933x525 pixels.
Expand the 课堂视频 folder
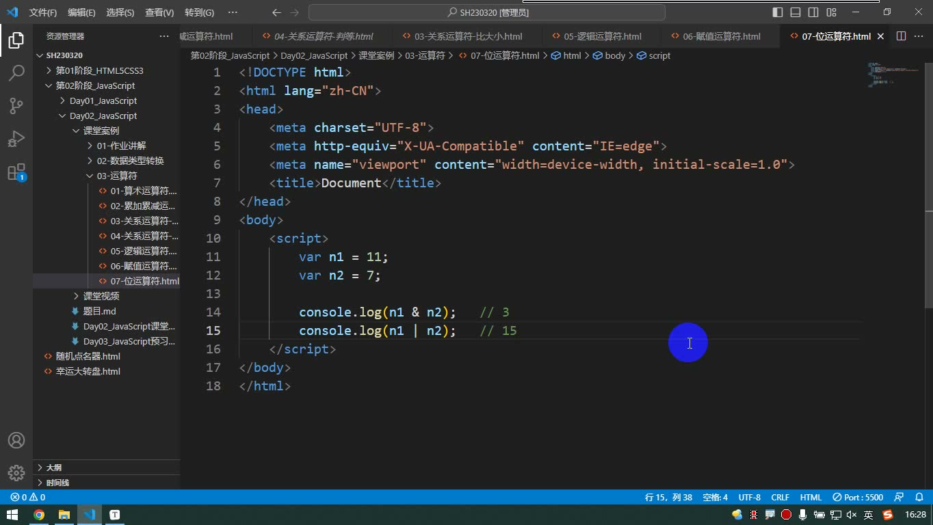(107, 296)
